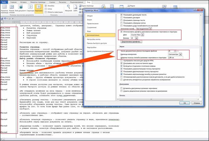
Task: Click the Рядом side-by-side view icon
Action: click(131, 6)
